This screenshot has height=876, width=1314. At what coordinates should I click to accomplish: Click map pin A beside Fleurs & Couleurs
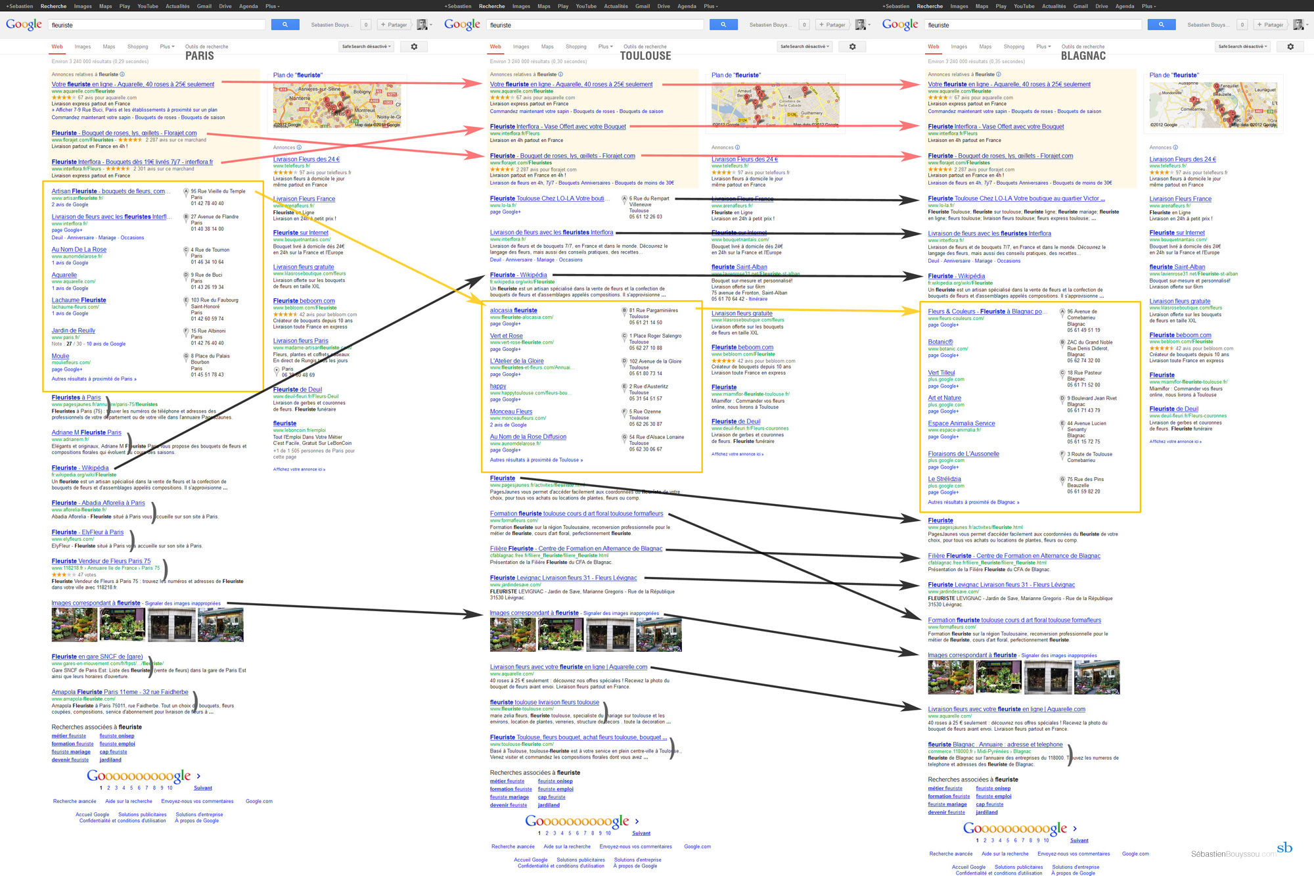point(1062,311)
